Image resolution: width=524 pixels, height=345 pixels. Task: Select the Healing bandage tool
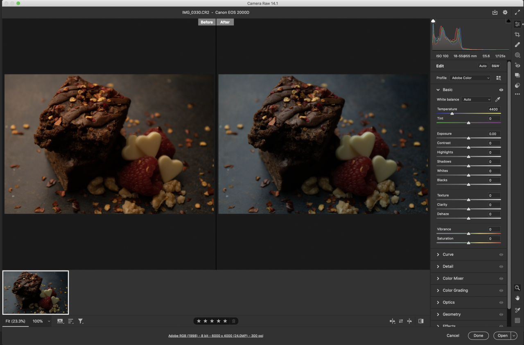click(x=517, y=45)
